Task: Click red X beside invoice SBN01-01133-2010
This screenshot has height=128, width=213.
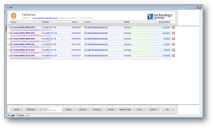Action: point(173,56)
